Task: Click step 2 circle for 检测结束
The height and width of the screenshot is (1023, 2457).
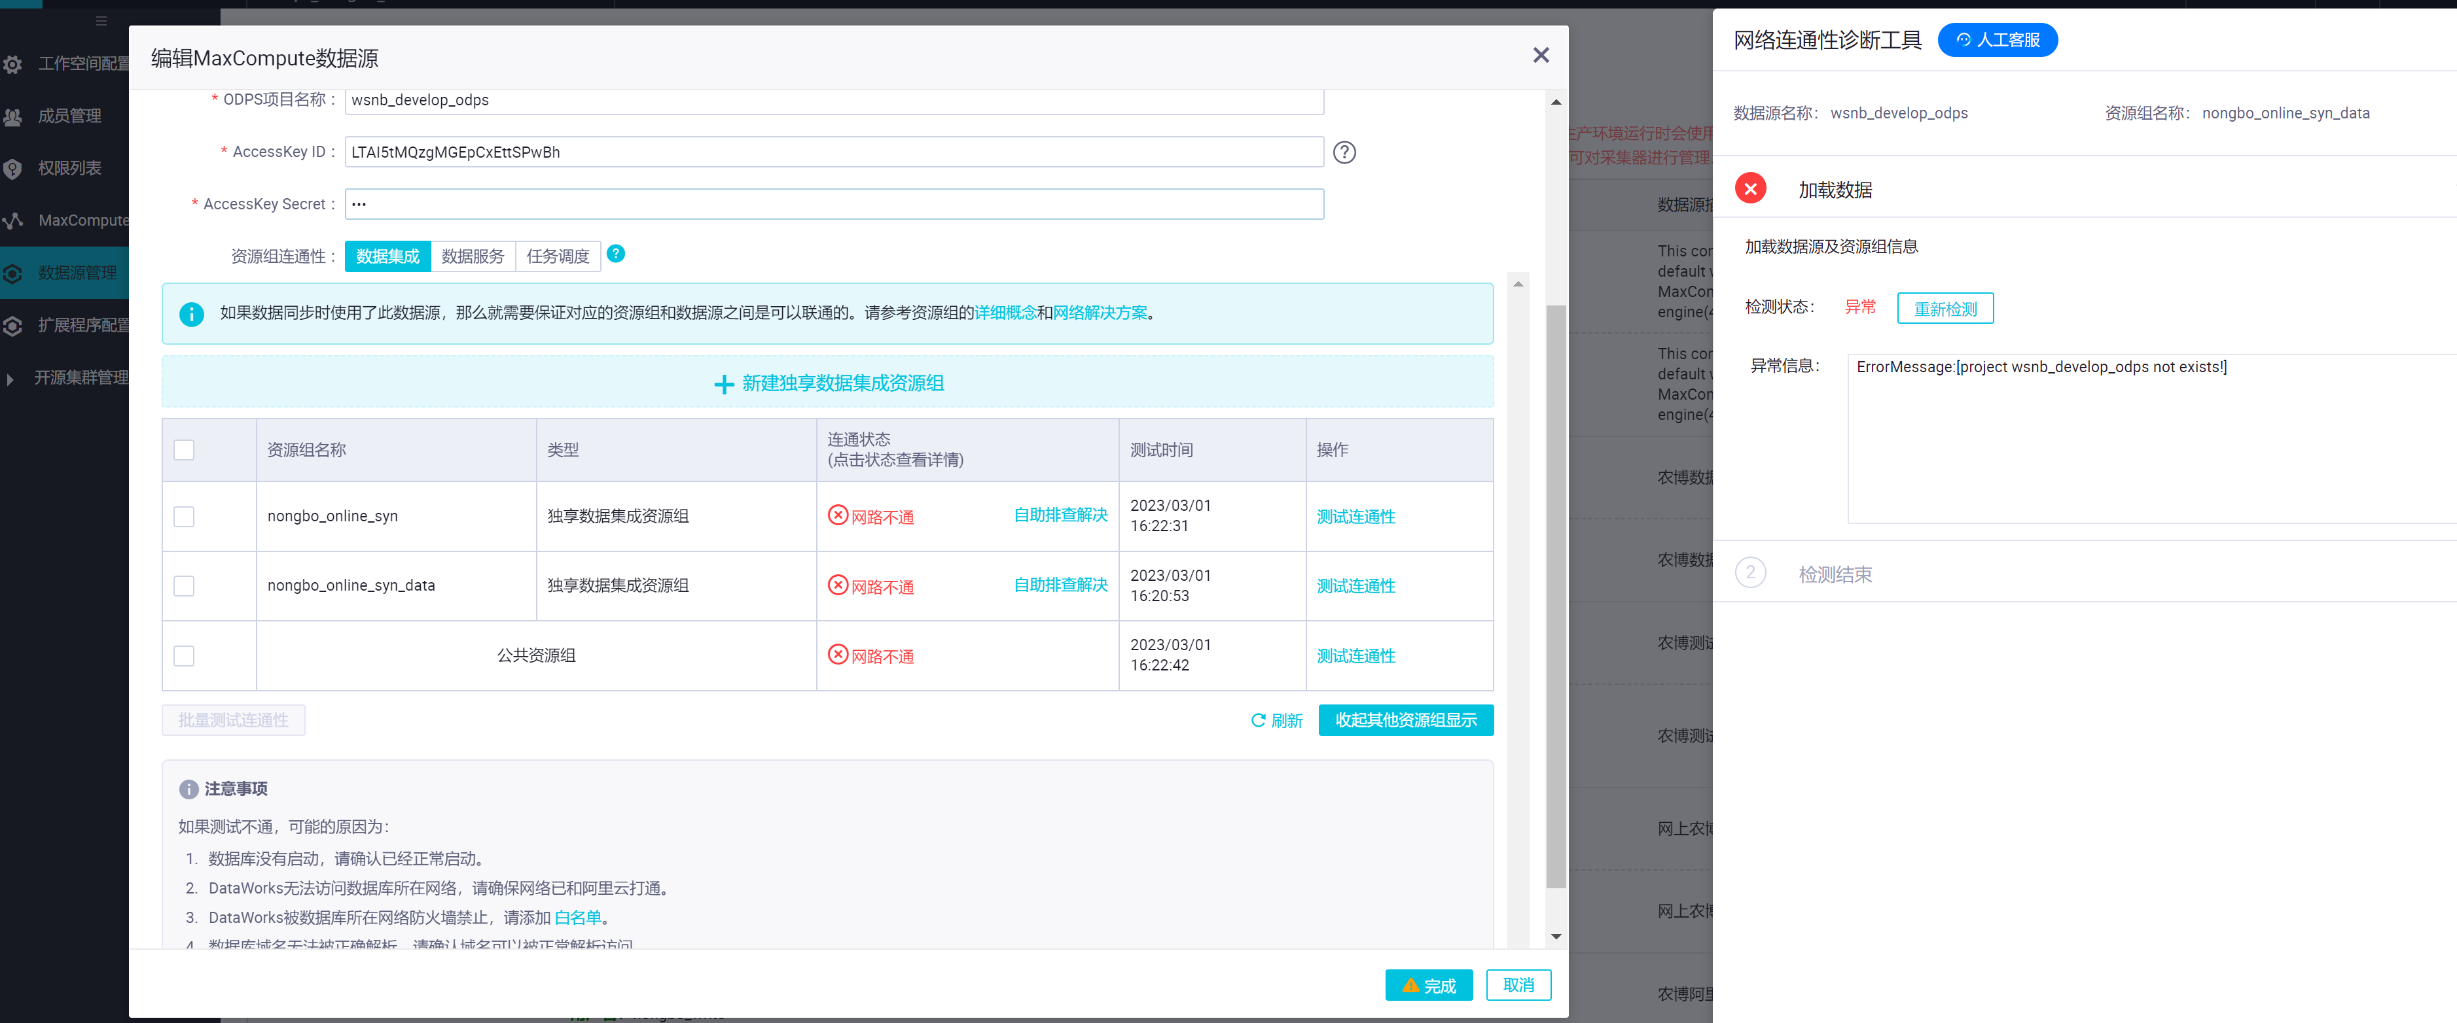Action: 1750,573
